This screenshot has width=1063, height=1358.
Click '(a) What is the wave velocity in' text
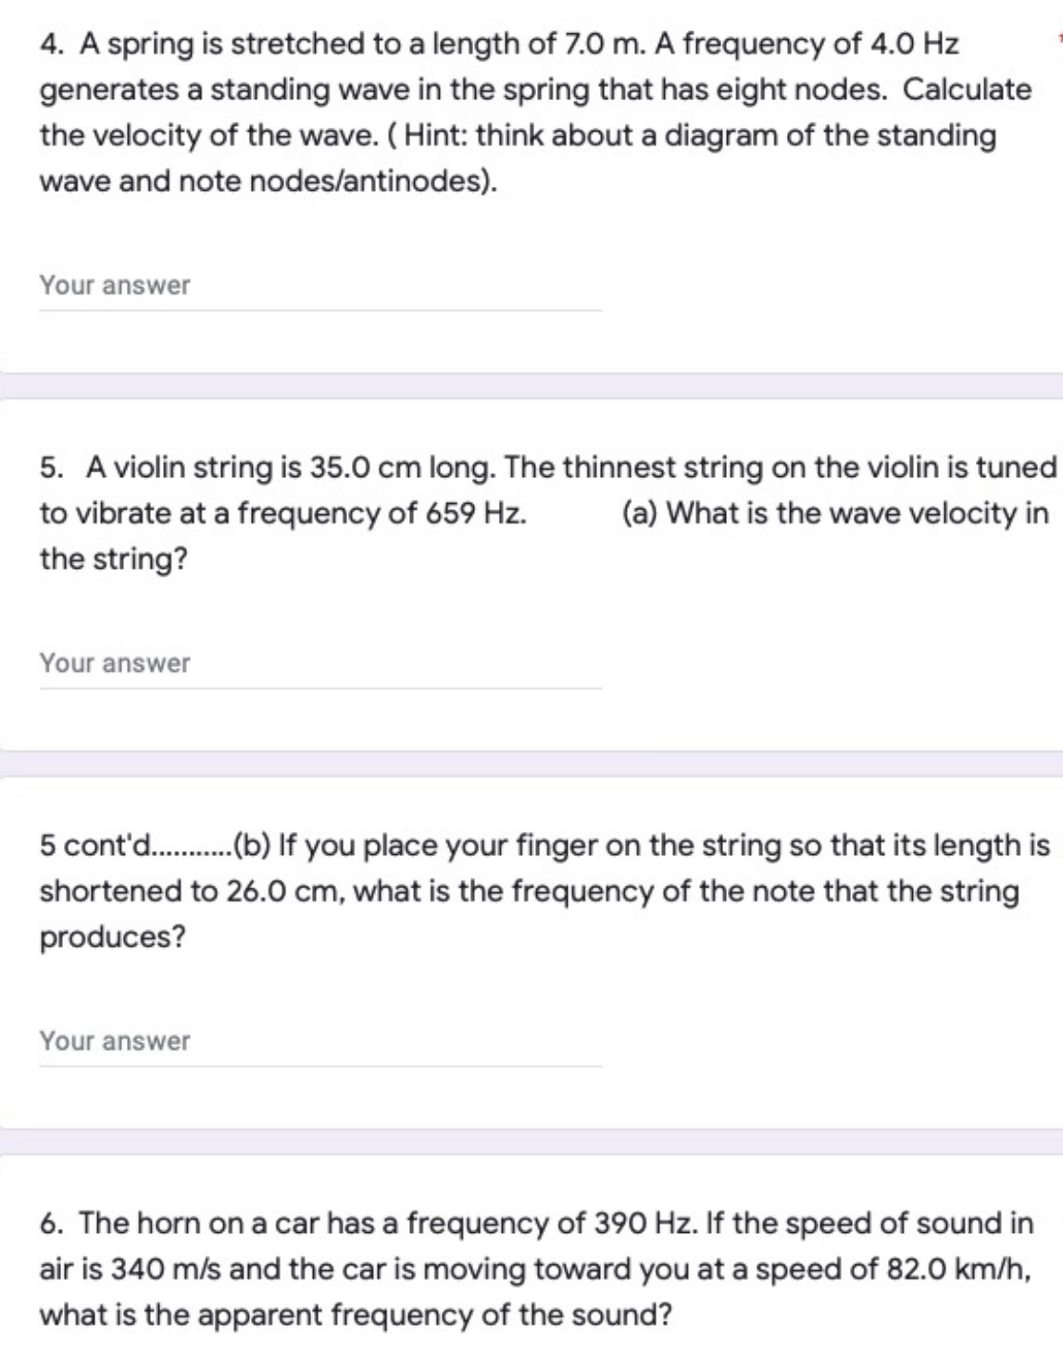click(x=835, y=512)
